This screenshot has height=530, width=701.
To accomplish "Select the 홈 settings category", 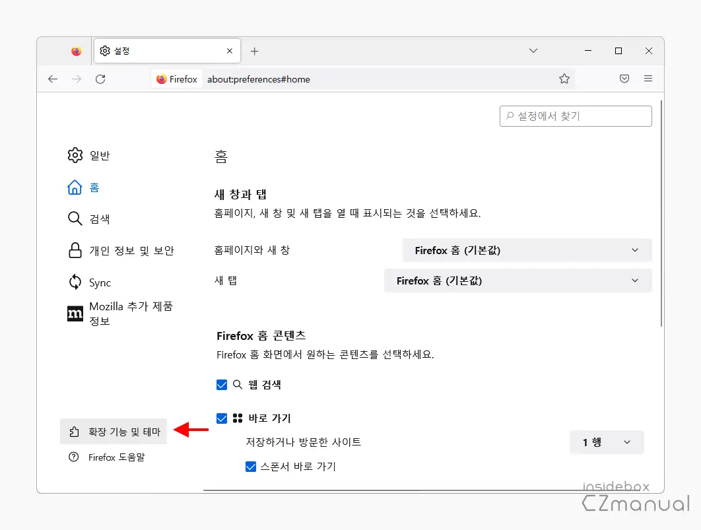I will (x=83, y=187).
